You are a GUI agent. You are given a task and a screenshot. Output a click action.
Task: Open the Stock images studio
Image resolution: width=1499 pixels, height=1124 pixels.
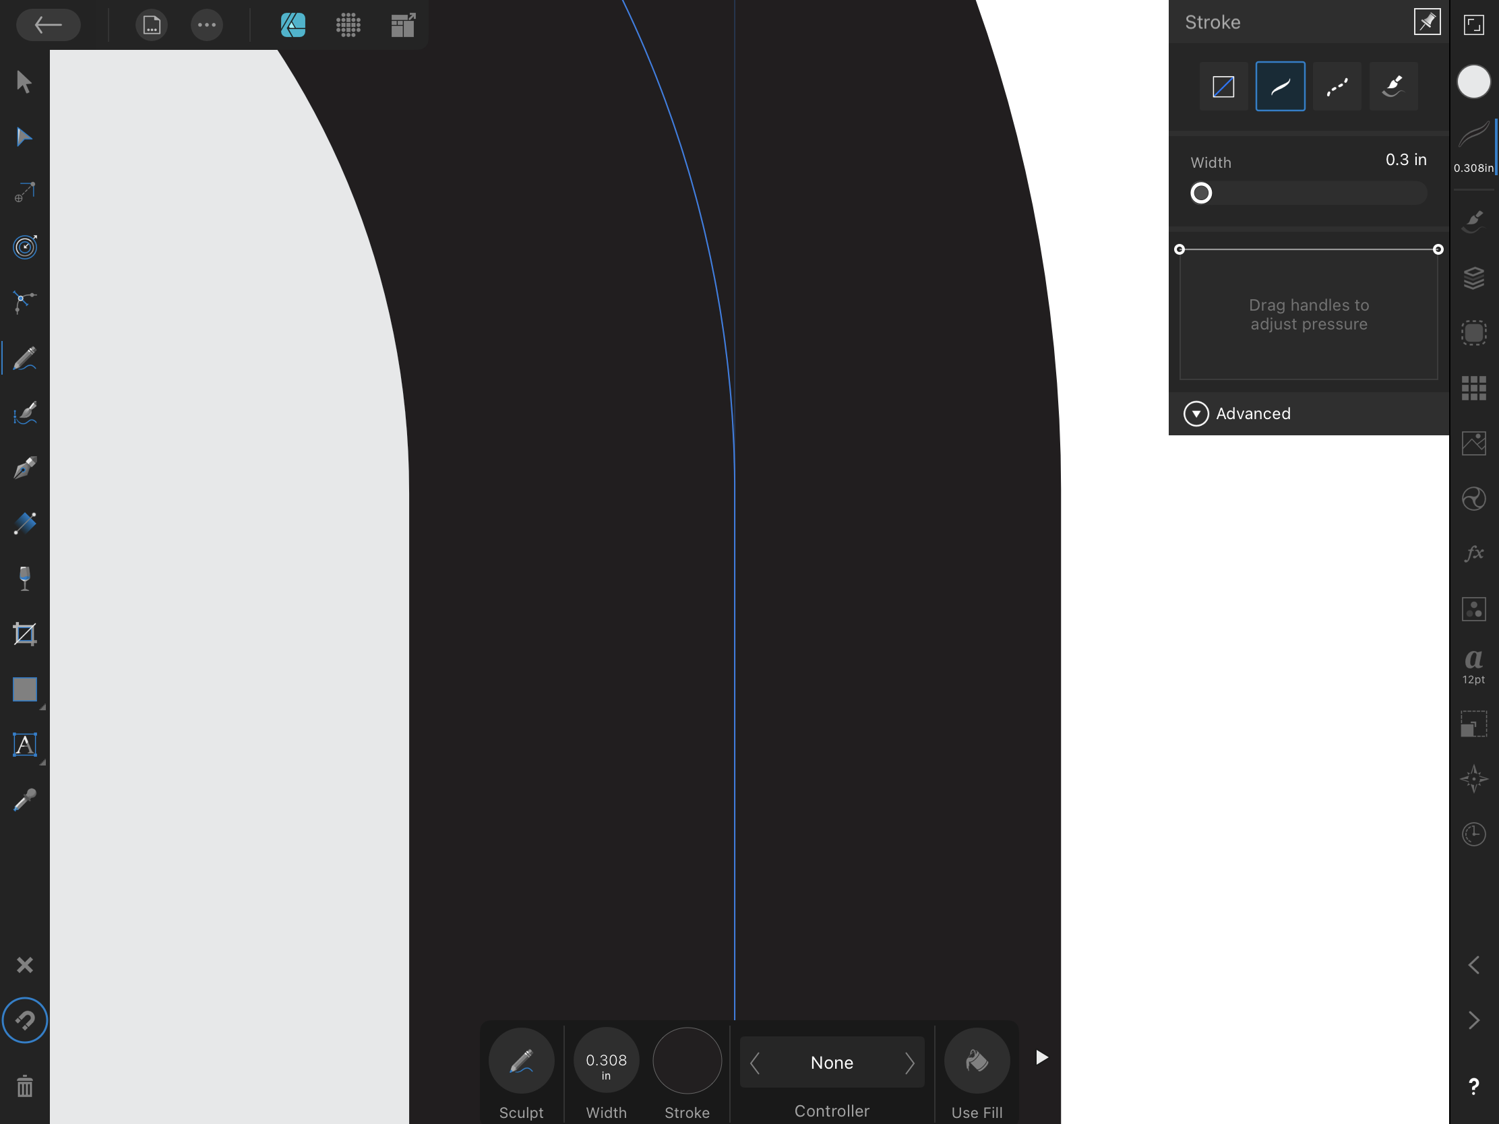click(1474, 444)
